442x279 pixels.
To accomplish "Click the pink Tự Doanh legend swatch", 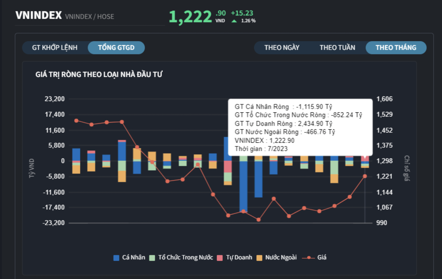I will coord(220,258).
